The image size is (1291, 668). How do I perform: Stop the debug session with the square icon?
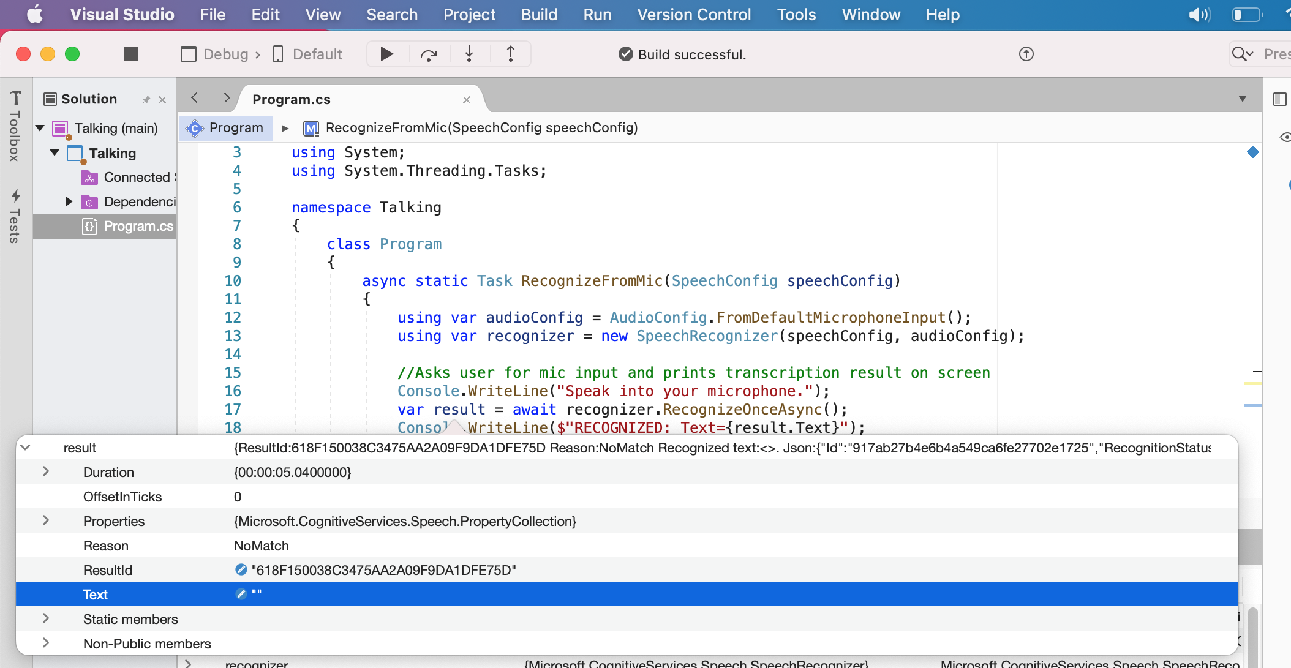pyautogui.click(x=130, y=54)
